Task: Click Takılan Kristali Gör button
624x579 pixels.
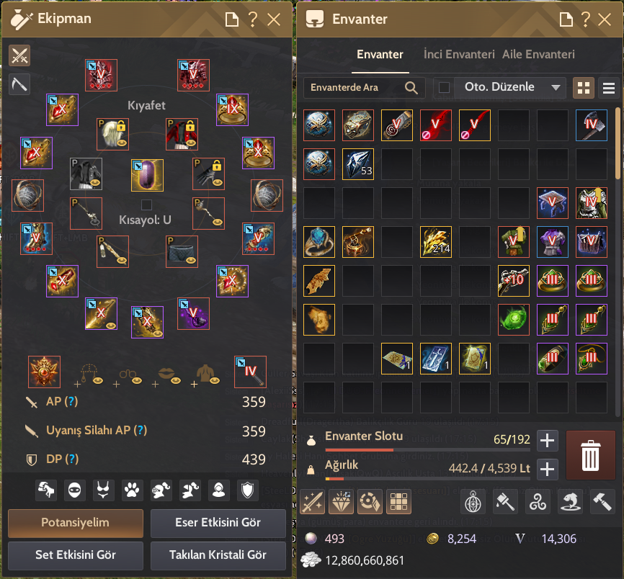Action: [218, 555]
